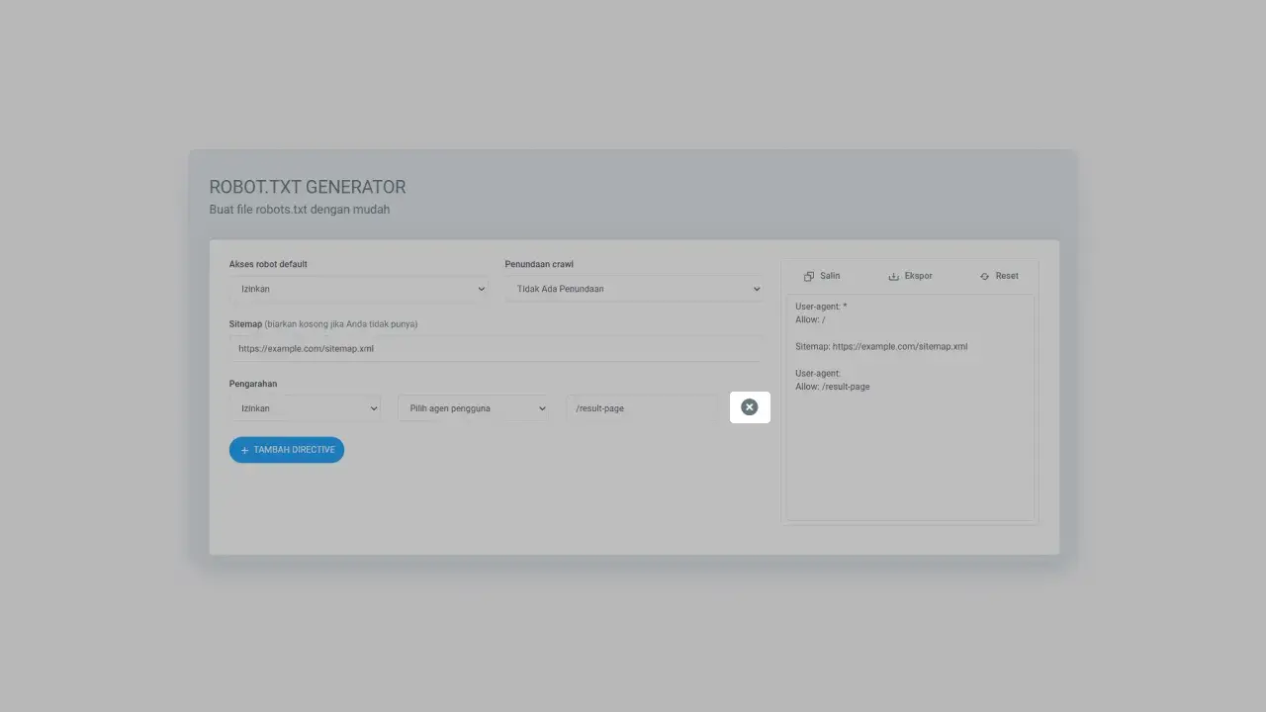Click the ROBOT.TXT GENERATOR heading
The image size is (1266, 712).
(308, 187)
